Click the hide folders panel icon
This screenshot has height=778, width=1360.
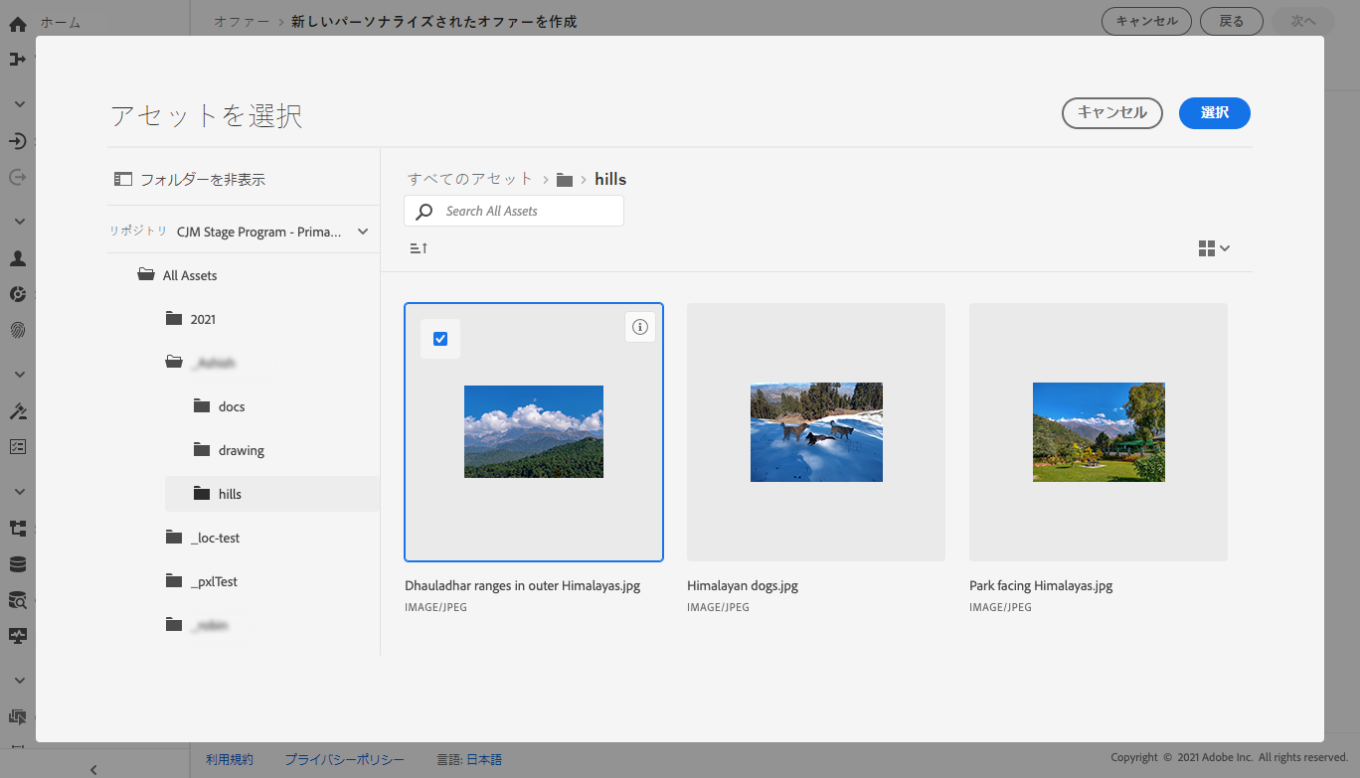click(x=123, y=180)
